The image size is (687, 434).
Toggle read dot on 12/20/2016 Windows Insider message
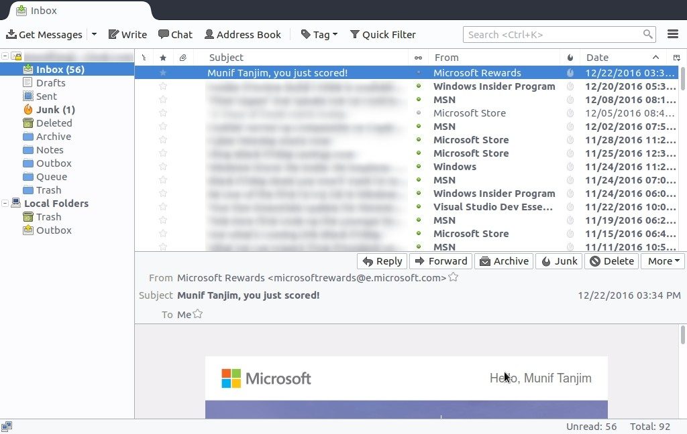click(x=419, y=86)
